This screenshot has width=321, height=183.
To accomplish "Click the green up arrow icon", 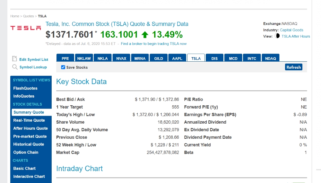I will click(145, 35).
